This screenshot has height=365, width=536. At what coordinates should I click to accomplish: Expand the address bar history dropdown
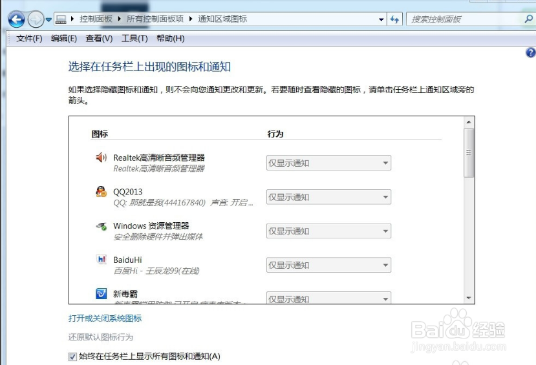click(381, 19)
